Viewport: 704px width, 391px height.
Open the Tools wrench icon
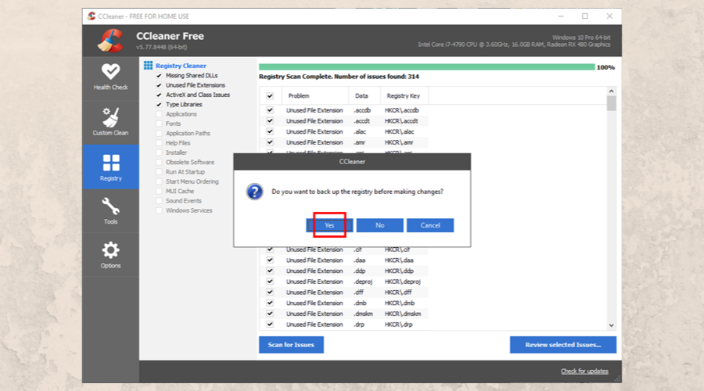[x=110, y=206]
